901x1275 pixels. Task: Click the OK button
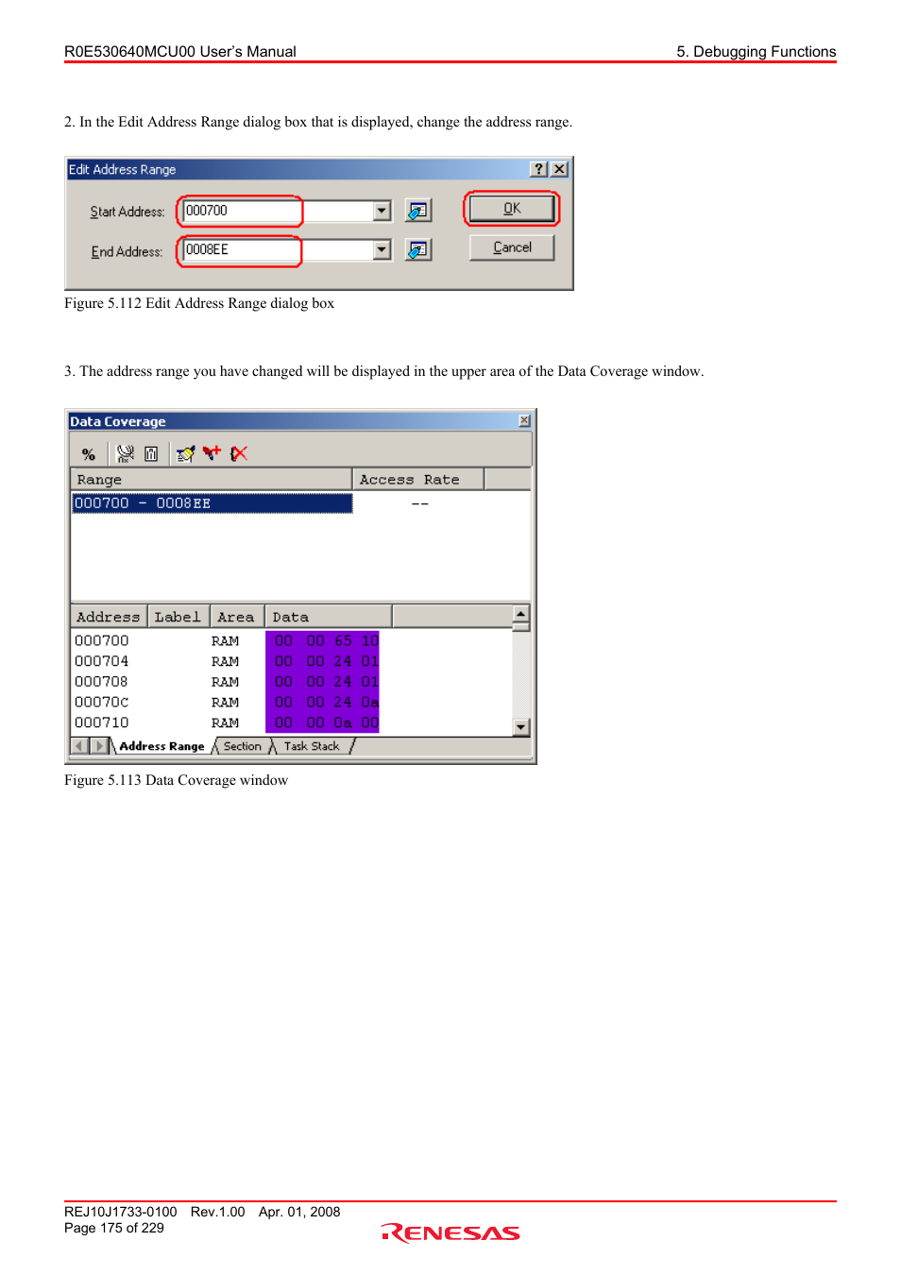point(512,209)
